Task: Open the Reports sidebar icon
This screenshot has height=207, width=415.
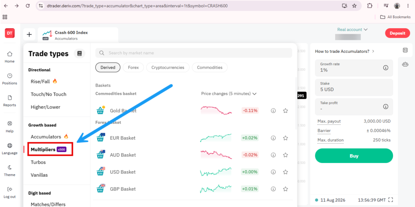Action: pos(10,98)
